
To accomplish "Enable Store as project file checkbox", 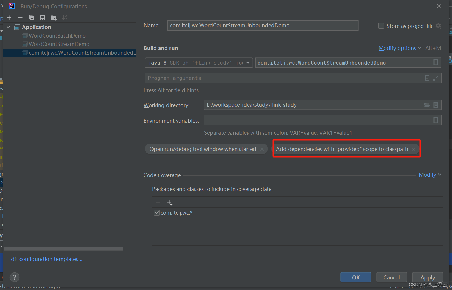I will (x=381, y=26).
